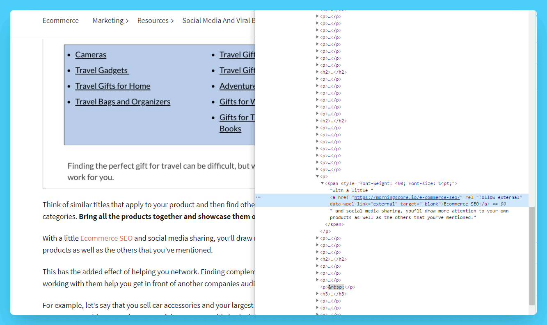Select the closing </span> tag line
The height and width of the screenshot is (325, 547).
click(334, 224)
